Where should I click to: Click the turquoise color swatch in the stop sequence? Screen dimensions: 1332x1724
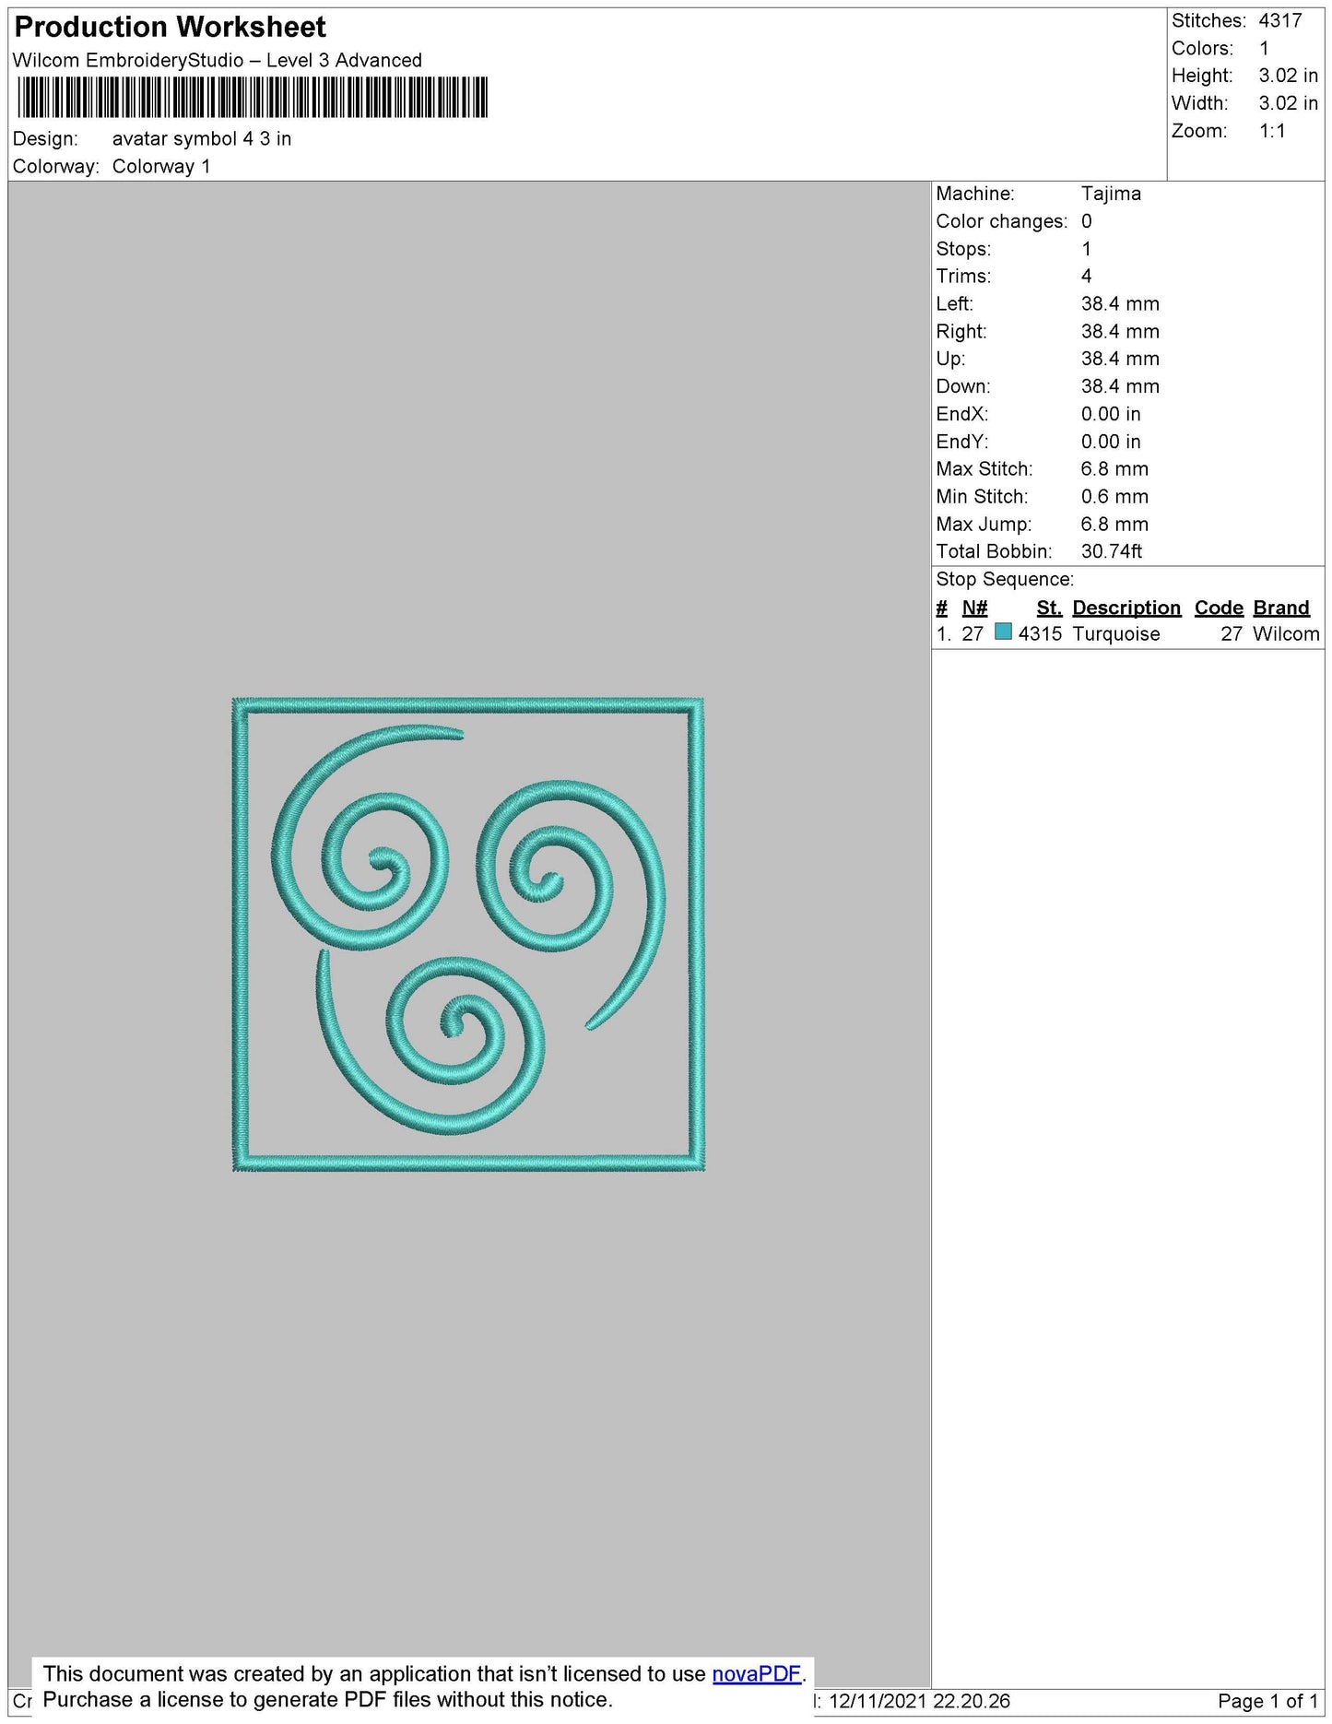tap(1004, 632)
